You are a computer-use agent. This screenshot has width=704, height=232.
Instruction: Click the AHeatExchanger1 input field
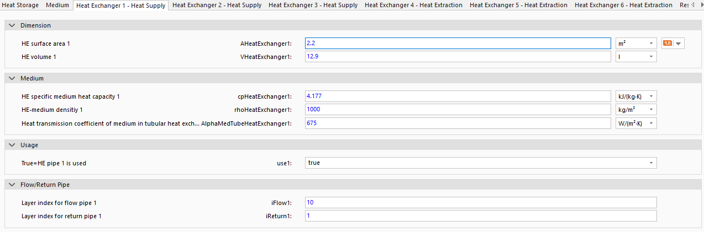(x=458, y=44)
